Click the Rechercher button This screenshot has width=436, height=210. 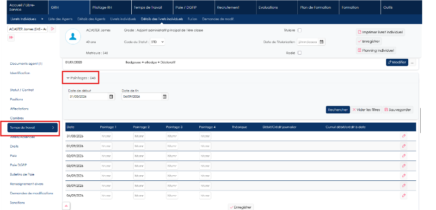coord(338,110)
